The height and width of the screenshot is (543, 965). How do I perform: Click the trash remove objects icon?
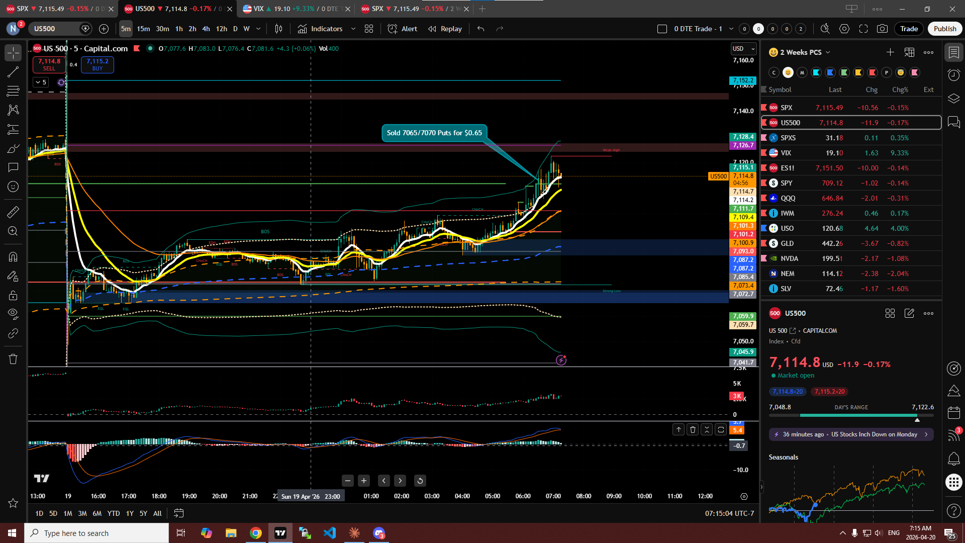(x=13, y=359)
